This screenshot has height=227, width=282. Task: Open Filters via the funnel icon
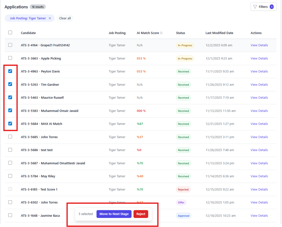255,7
